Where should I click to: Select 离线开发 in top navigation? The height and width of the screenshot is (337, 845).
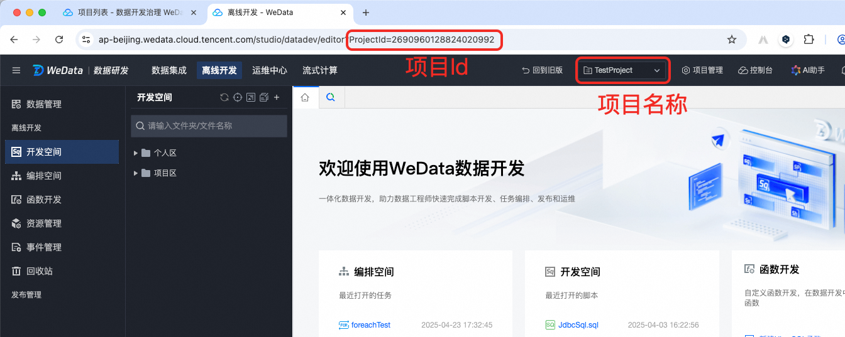click(219, 70)
